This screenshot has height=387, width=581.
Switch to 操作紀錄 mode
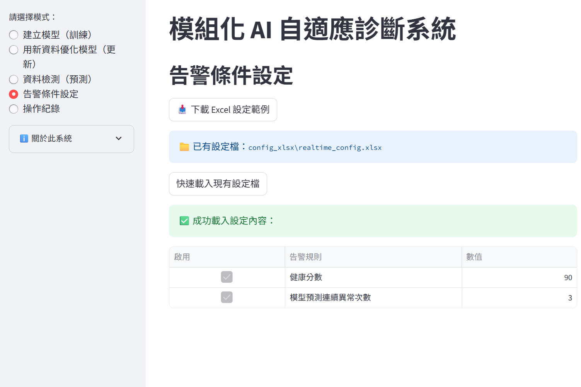14,109
